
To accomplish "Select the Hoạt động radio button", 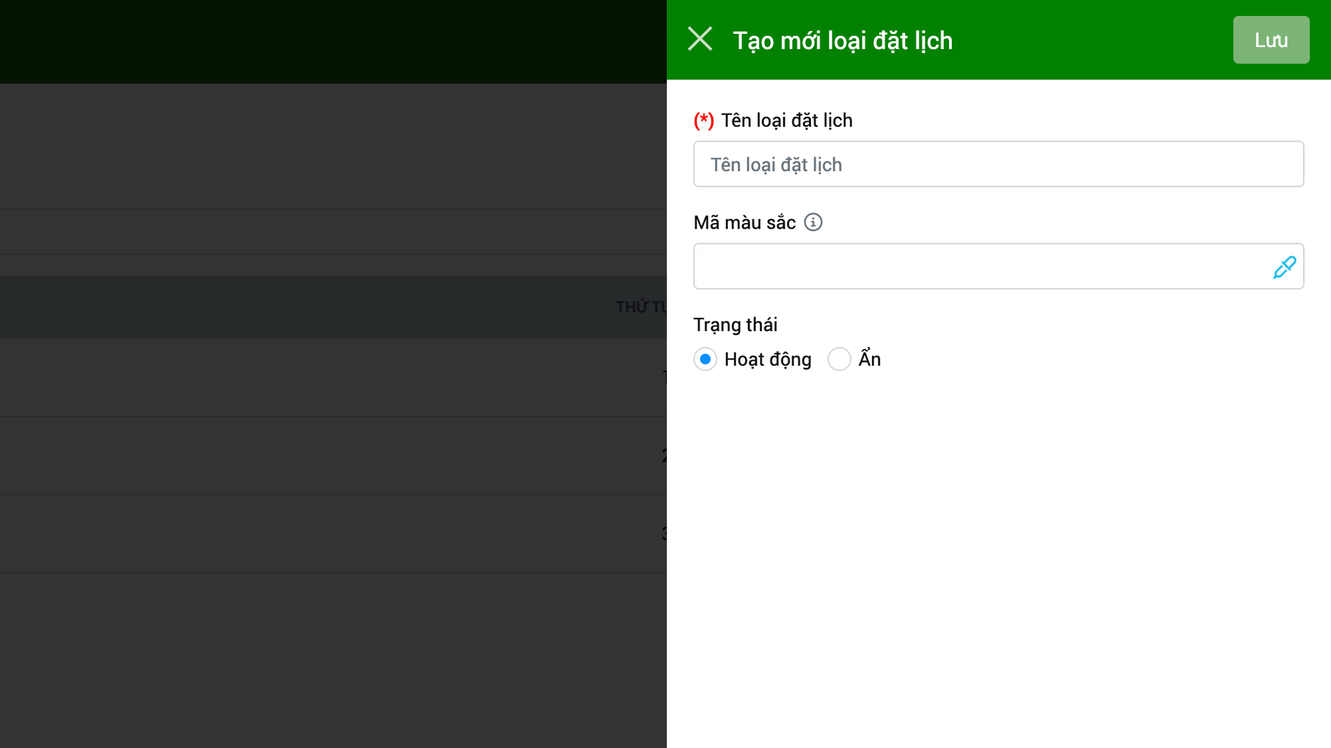I will pyautogui.click(x=705, y=359).
